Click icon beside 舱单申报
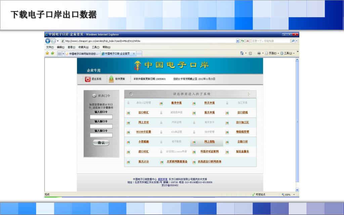This screenshot has height=215, width=344. 161,103
